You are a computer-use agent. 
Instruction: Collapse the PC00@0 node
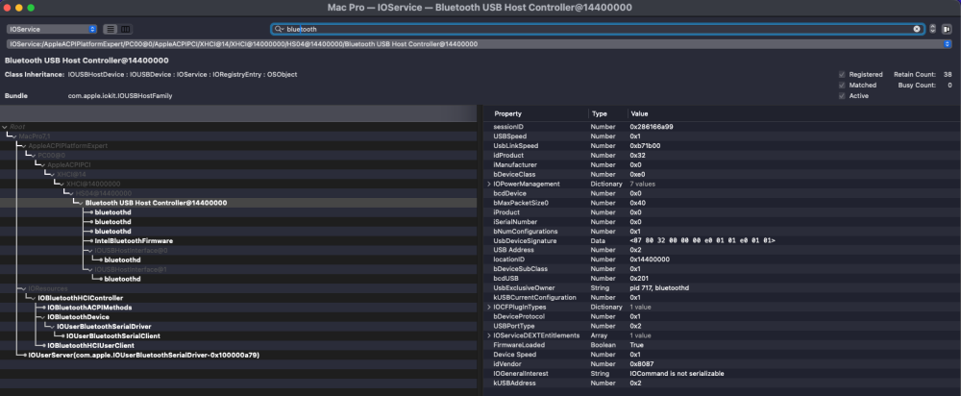click(x=34, y=155)
